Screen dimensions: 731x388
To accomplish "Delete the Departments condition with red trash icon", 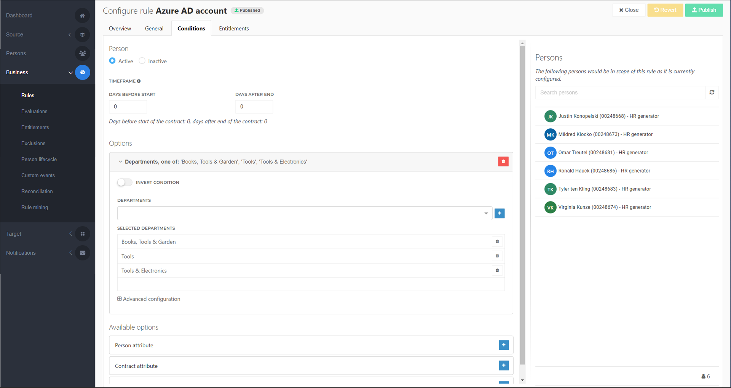I will click(503, 161).
